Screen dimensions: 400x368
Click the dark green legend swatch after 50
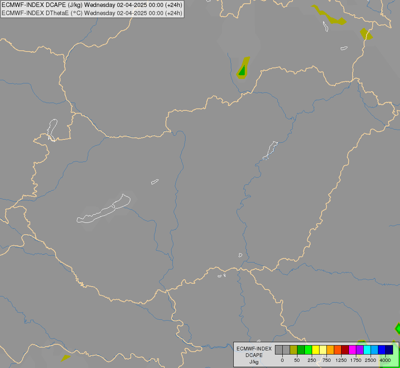click(x=301, y=350)
